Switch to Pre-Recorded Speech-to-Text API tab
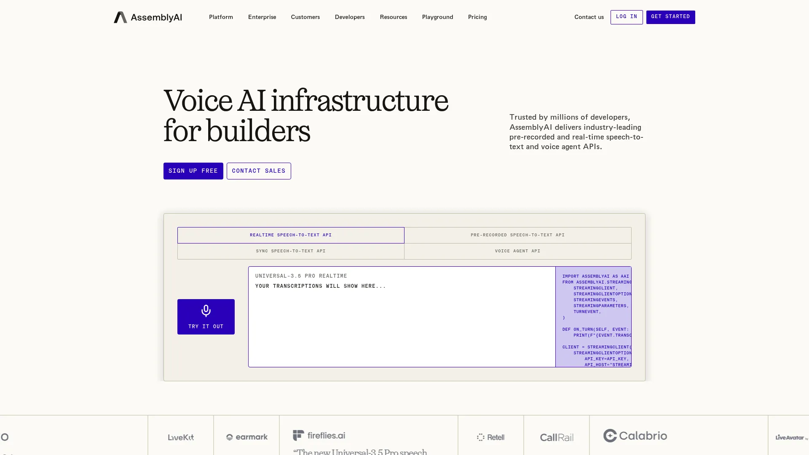 [x=518, y=235]
